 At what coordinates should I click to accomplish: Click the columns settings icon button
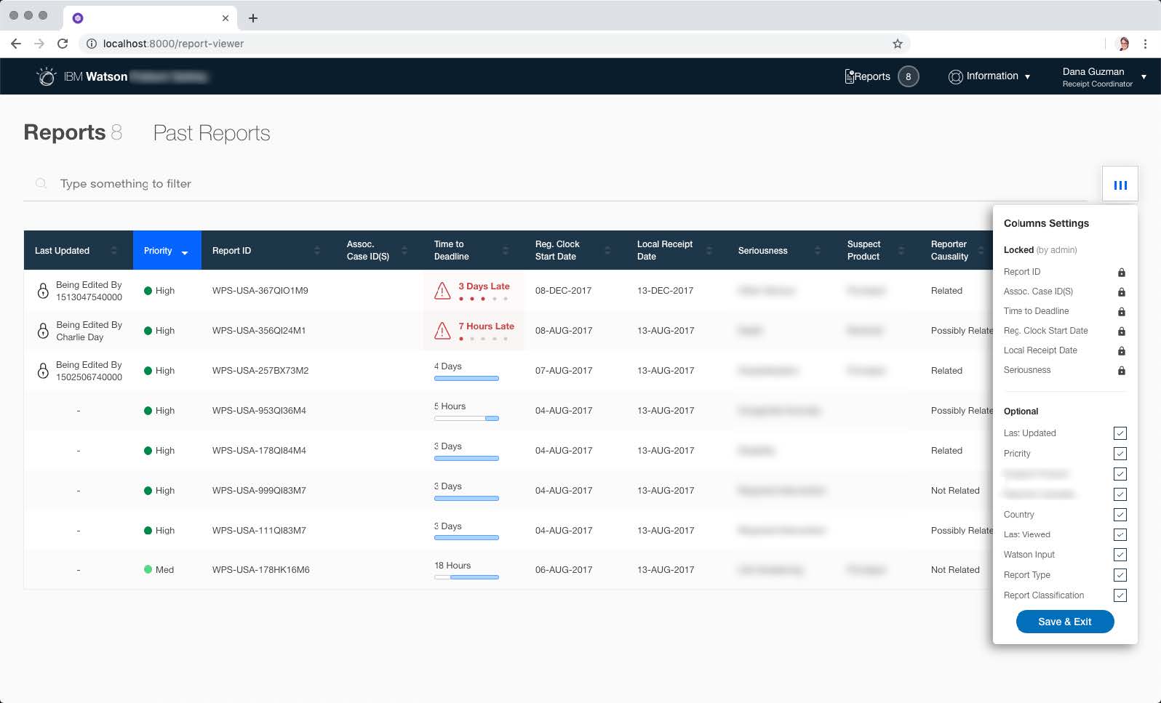(x=1120, y=185)
